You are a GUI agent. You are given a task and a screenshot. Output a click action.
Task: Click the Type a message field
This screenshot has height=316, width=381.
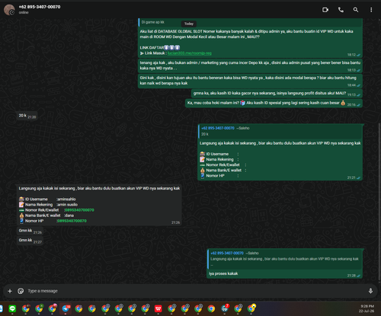pyautogui.click(x=196, y=291)
